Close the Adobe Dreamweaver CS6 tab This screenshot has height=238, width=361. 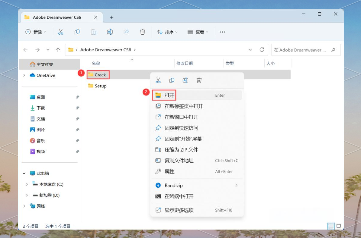tap(95, 17)
